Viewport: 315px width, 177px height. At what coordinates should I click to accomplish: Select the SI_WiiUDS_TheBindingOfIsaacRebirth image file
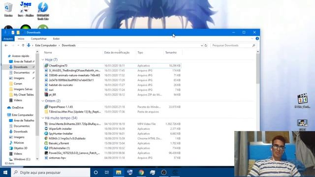[112, 70]
